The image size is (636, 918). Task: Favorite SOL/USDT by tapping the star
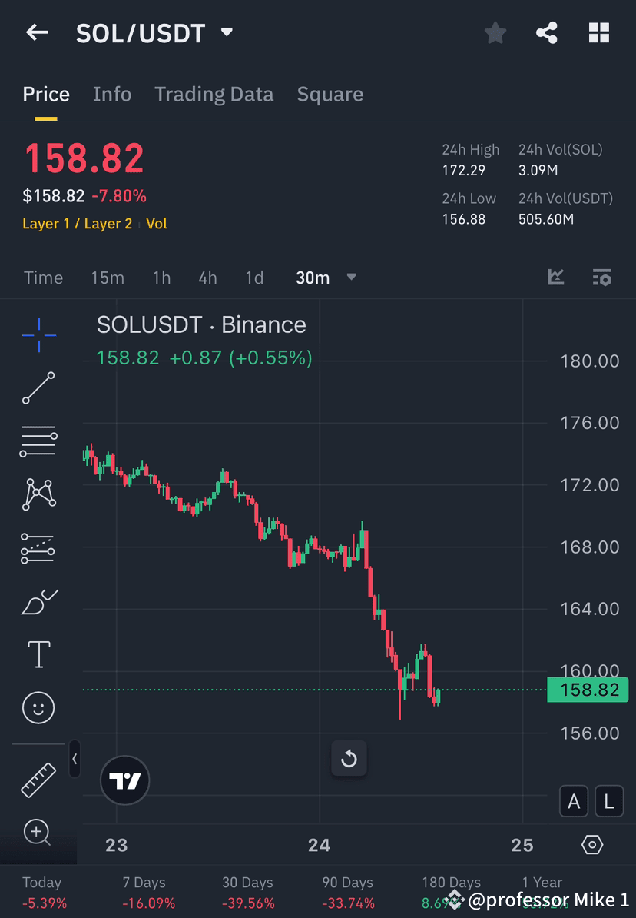495,32
